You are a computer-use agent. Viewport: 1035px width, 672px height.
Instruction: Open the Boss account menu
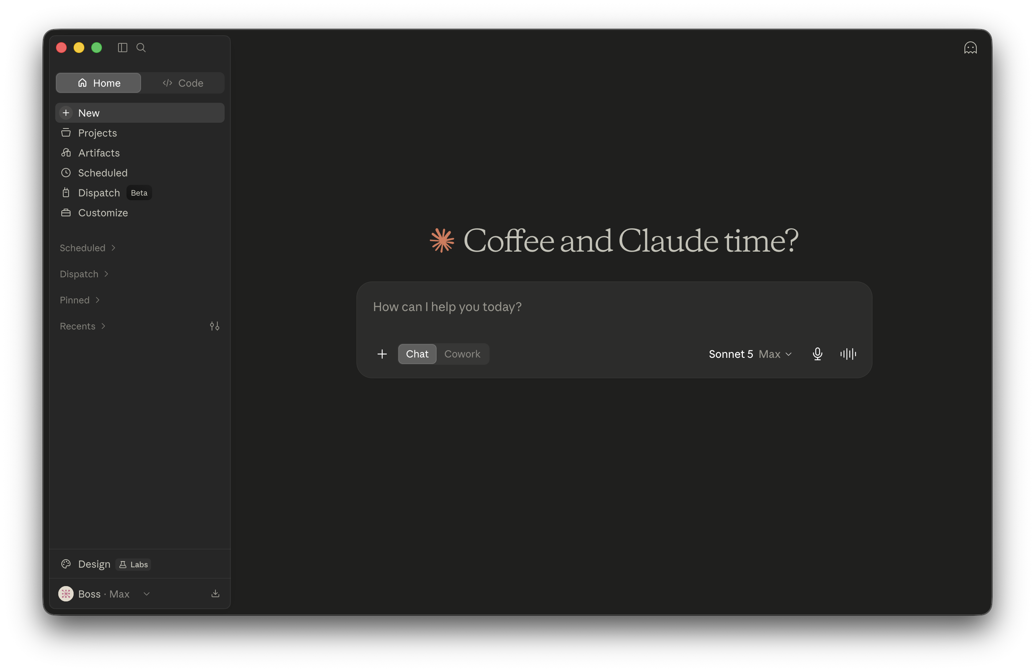(104, 594)
